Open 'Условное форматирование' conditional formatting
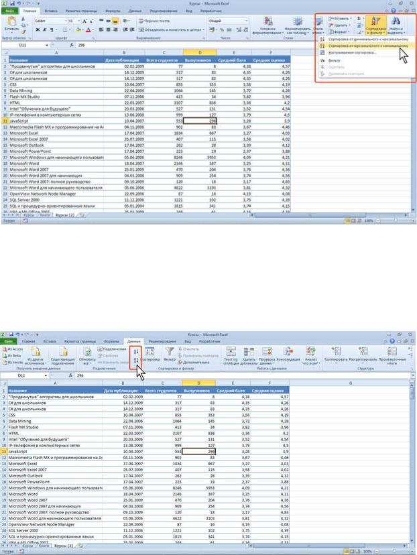Viewport: 417px width, 555px height. point(268,26)
